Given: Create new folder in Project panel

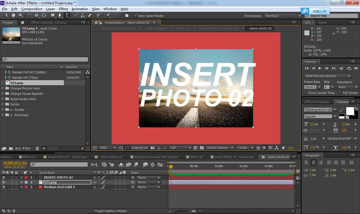Looking at the screenshot, I should pyautogui.click(x=11, y=148).
